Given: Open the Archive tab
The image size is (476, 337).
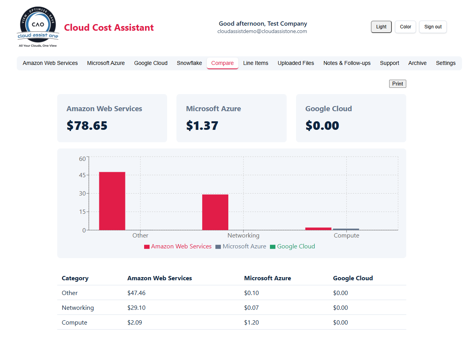Looking at the screenshot, I should [x=417, y=63].
